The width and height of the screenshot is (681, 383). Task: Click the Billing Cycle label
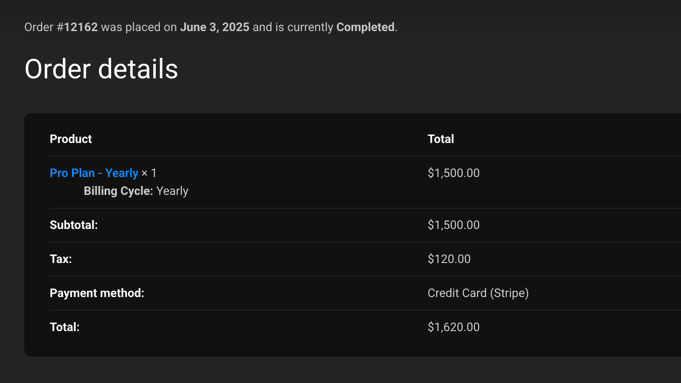click(x=118, y=191)
